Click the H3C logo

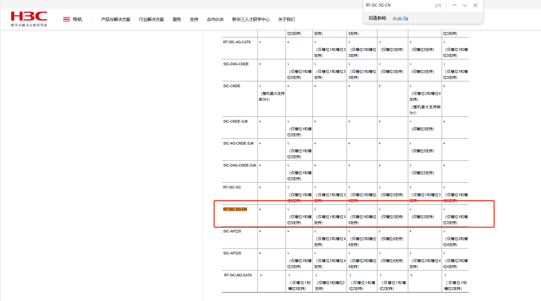[x=29, y=19]
